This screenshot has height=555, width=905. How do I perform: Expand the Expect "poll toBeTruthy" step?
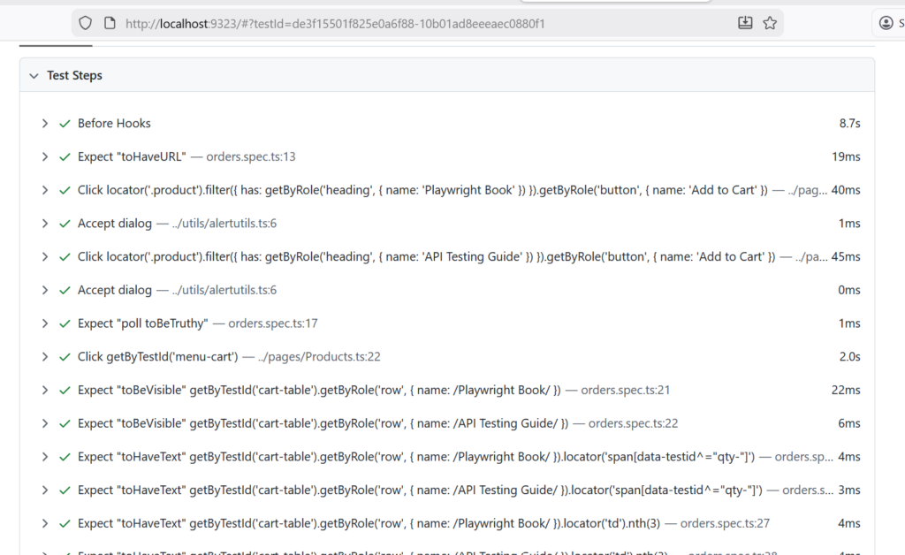click(44, 323)
